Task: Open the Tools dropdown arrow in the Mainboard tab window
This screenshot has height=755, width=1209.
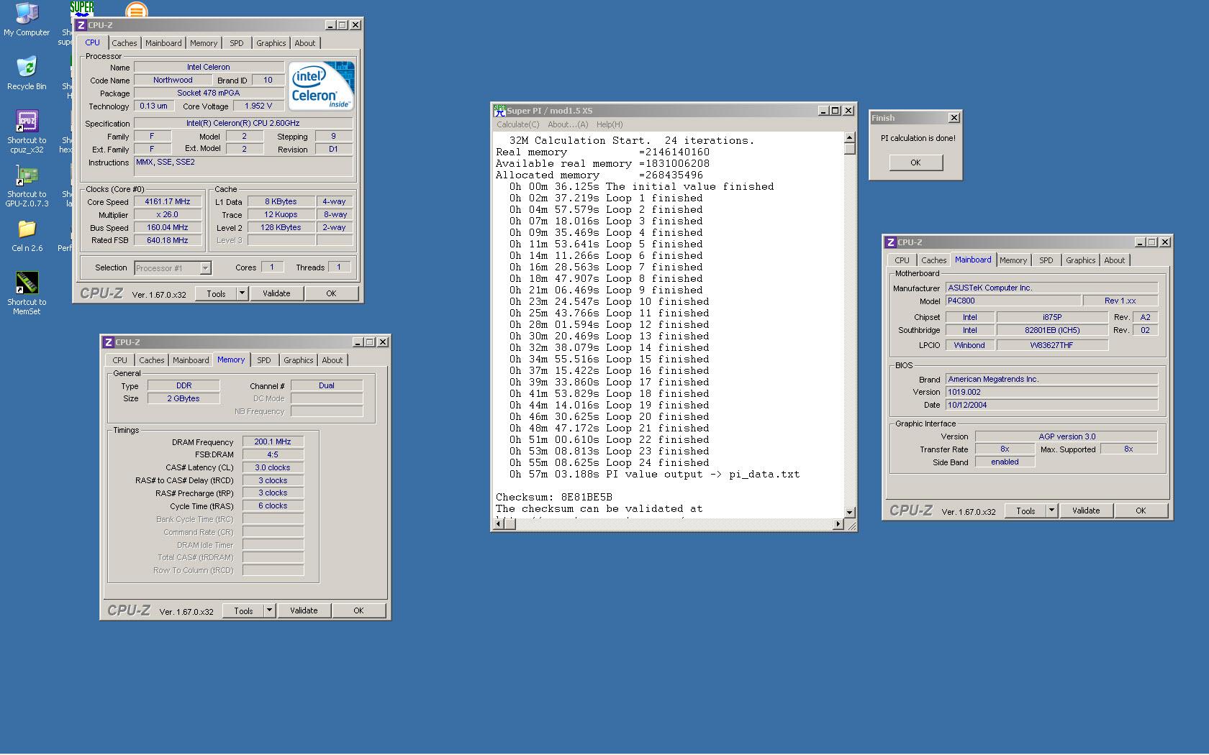Action: pos(1051,511)
